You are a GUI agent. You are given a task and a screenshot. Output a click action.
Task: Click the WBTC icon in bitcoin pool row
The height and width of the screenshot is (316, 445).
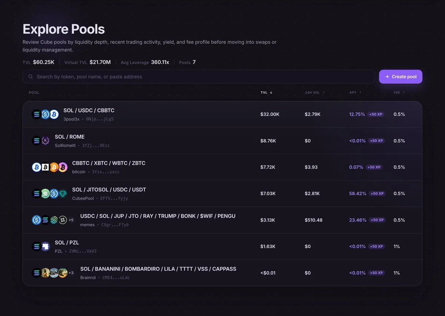54,167
